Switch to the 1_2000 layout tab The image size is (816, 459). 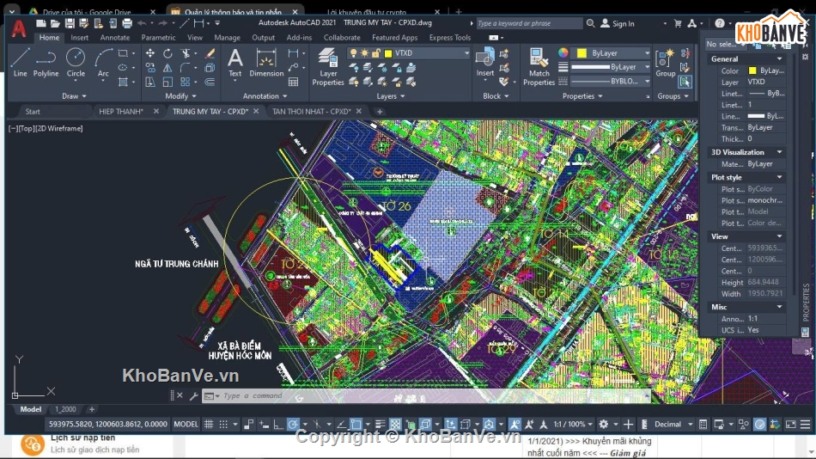65,409
